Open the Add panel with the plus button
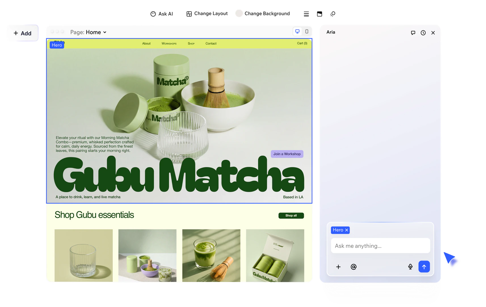486x307 pixels. 22,33
